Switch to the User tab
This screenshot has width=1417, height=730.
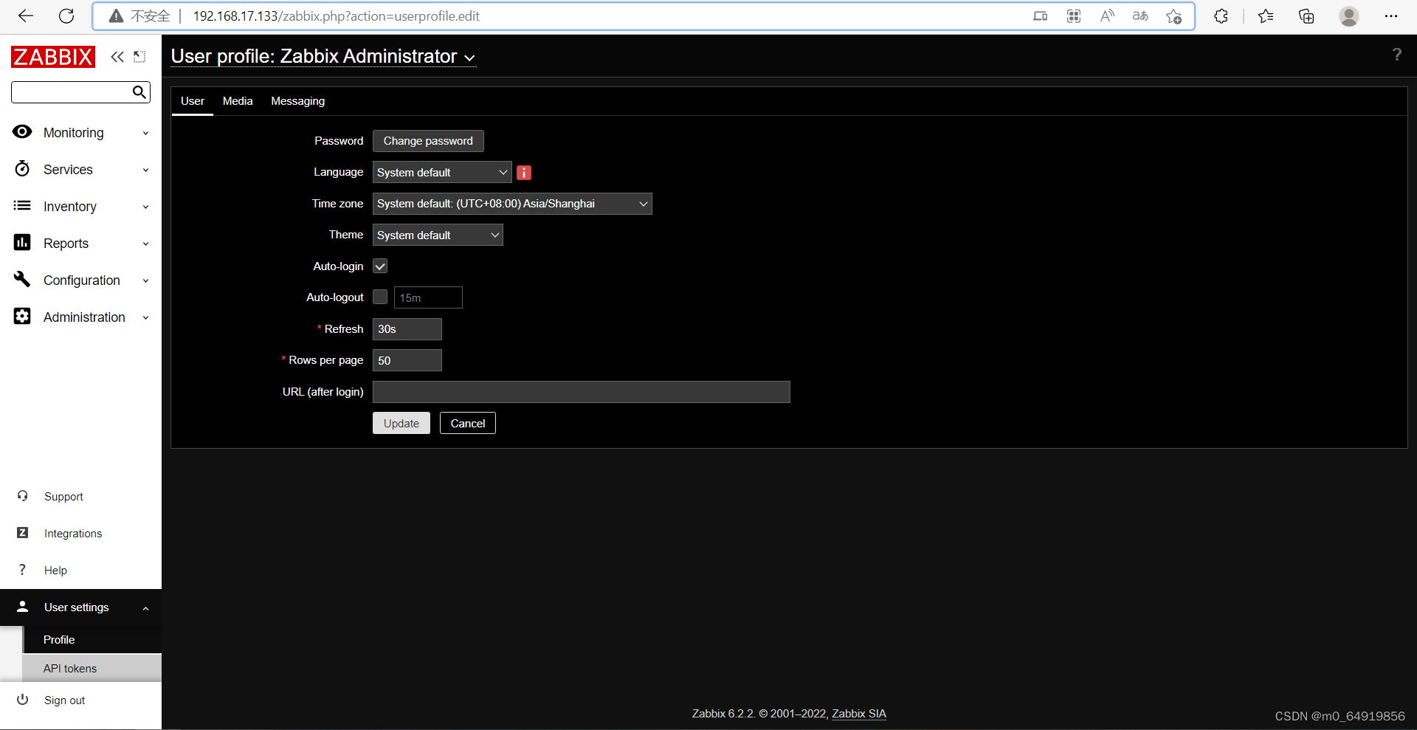(193, 101)
